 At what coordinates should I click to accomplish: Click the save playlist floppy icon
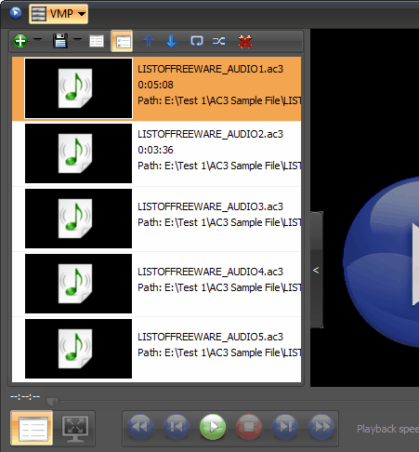[60, 41]
